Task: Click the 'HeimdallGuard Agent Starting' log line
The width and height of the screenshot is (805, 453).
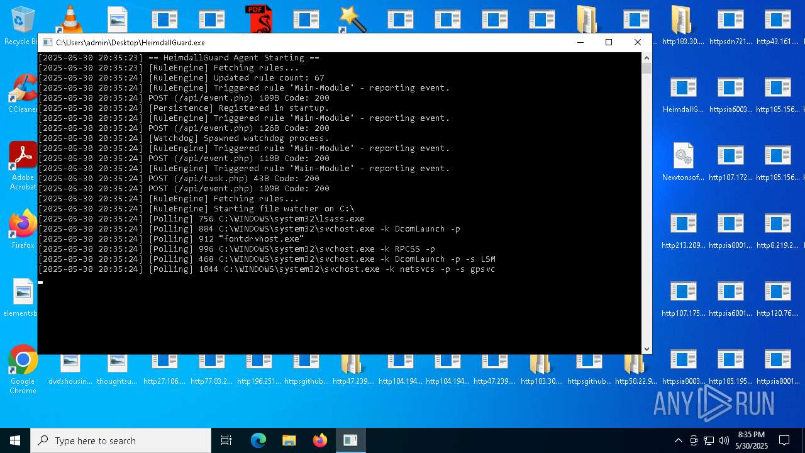Action: pyautogui.click(x=179, y=58)
